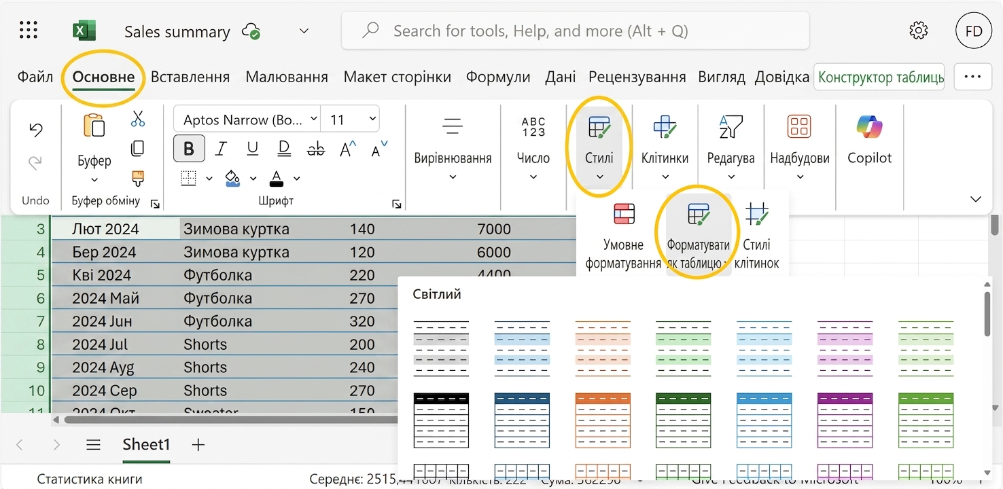Toggle Bold formatting

click(189, 149)
